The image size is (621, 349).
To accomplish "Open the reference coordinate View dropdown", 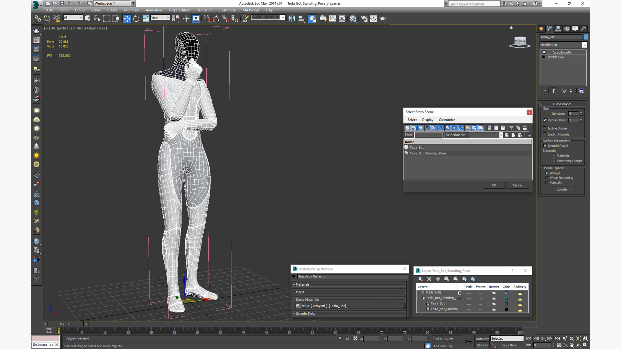I will 160,17.
